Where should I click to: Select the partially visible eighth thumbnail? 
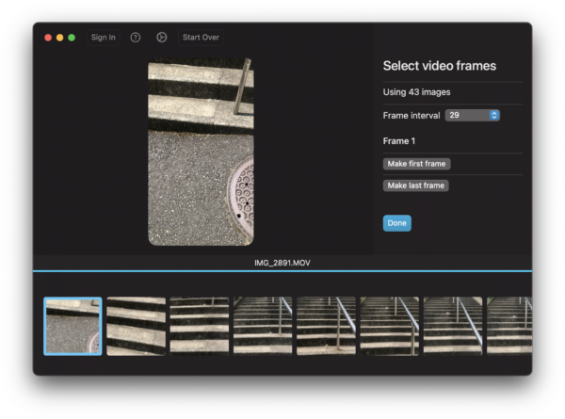point(509,326)
